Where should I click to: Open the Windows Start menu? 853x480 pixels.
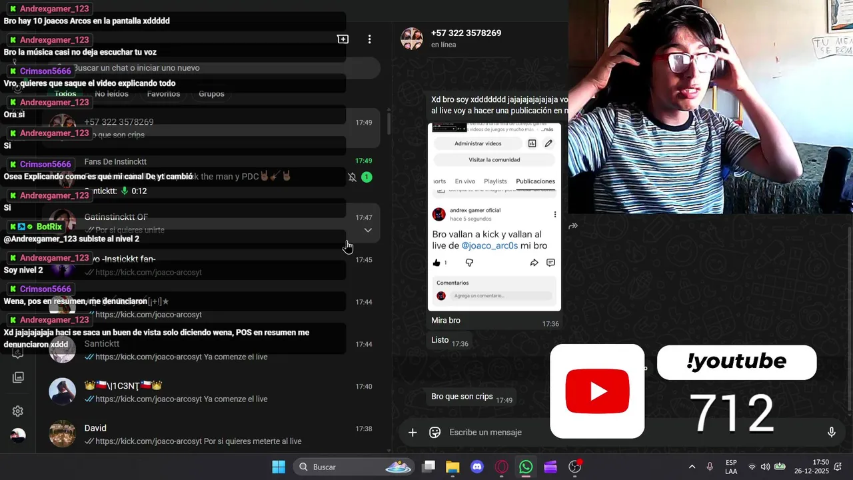point(279,467)
